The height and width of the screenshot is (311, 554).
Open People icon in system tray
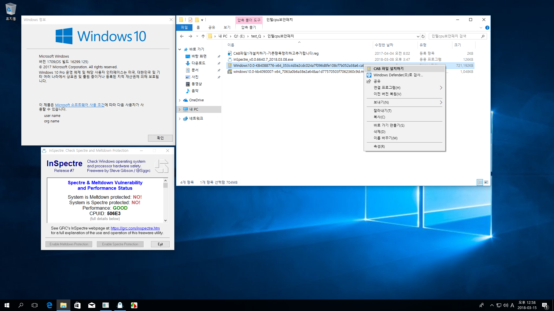pos(482,305)
